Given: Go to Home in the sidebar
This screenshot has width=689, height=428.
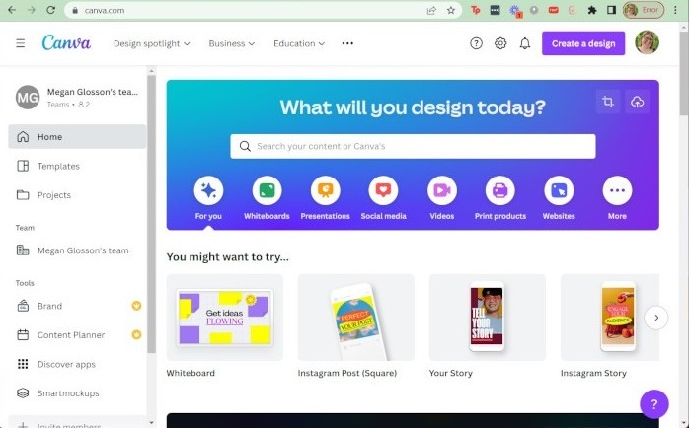Looking at the screenshot, I should click(77, 136).
